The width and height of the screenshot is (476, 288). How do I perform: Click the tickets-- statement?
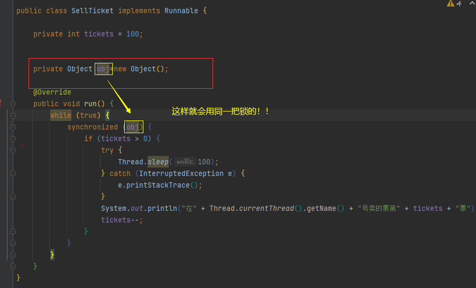click(x=122, y=220)
